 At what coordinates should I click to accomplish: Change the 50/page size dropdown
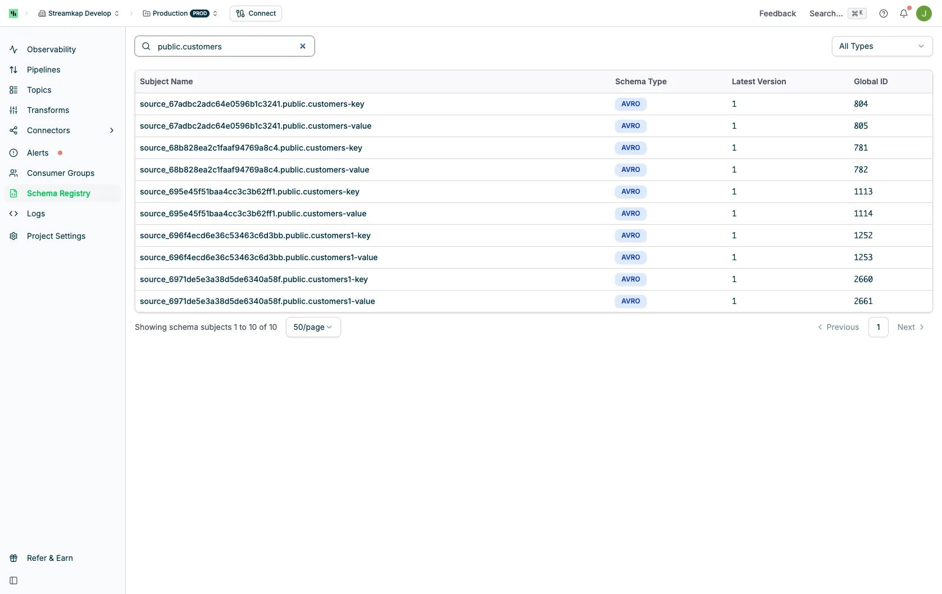313,327
